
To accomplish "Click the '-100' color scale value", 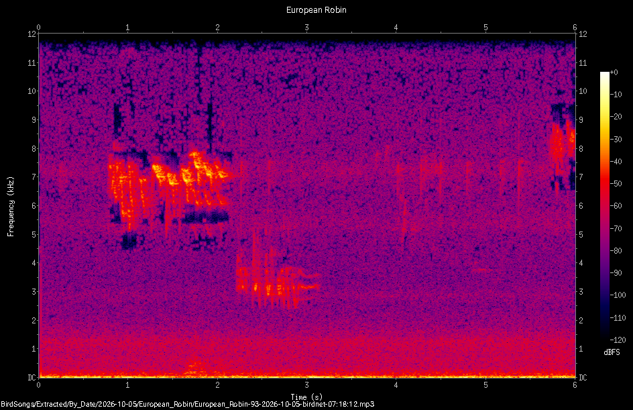I will click(x=618, y=295).
